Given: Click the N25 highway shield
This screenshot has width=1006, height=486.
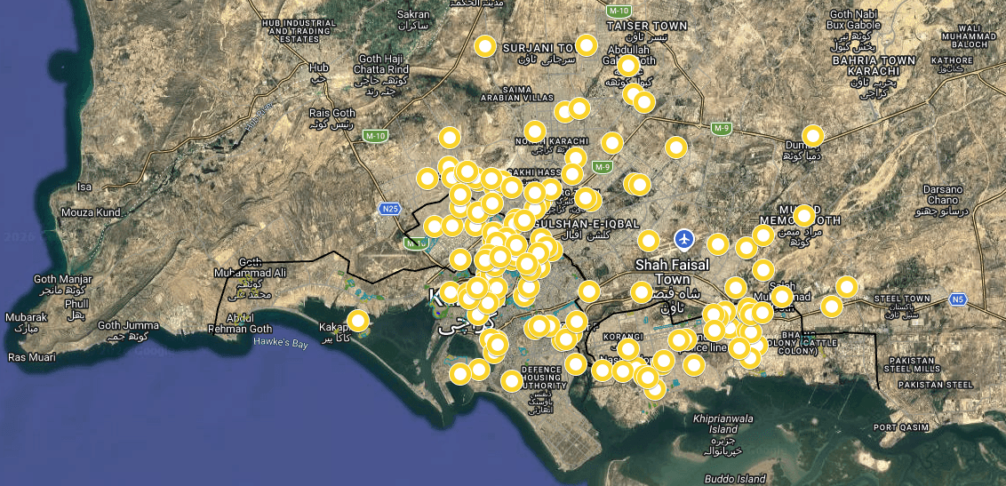Looking at the screenshot, I should (x=387, y=209).
